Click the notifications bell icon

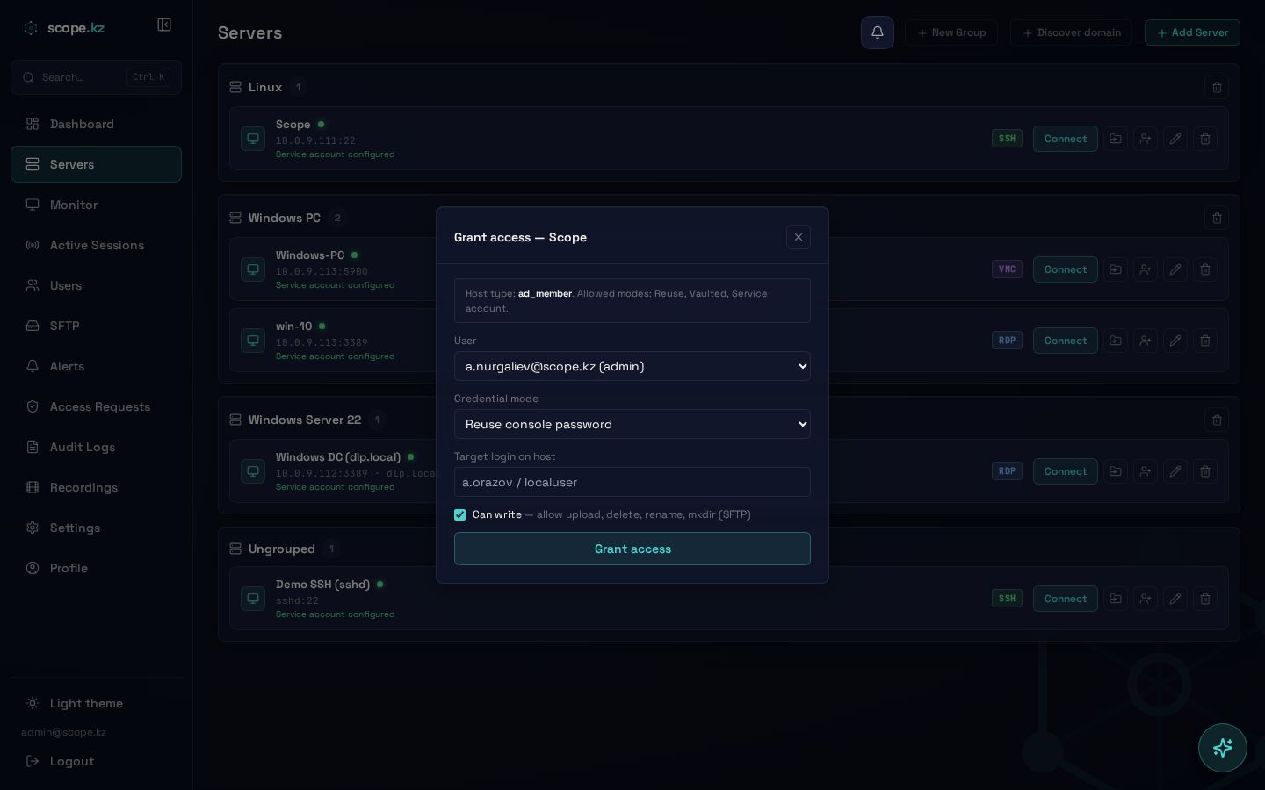tap(877, 32)
